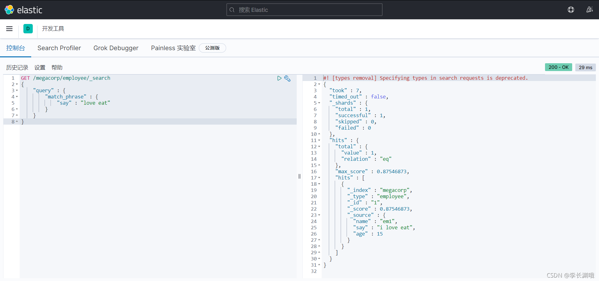Screen dimensions: 599x281
Task: Click the "_type" : "employee" line
Action: pyautogui.click(x=378, y=197)
